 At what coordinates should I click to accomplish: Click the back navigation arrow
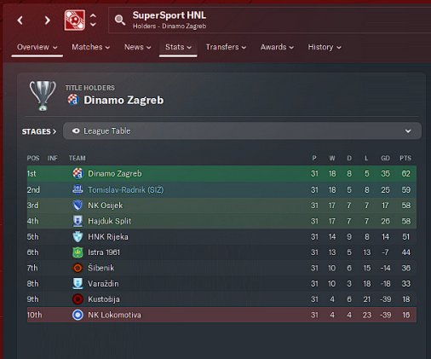click(20, 20)
